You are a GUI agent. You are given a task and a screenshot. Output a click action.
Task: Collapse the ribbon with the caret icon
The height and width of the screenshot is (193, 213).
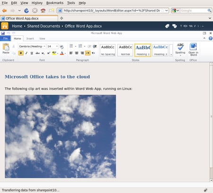pos(204,38)
